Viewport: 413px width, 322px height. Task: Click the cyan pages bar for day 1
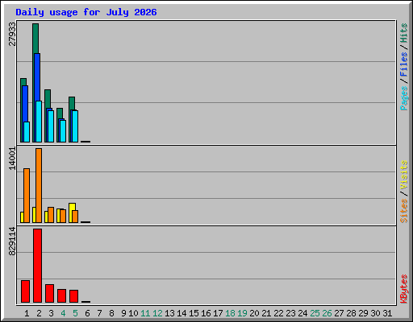click(x=27, y=132)
